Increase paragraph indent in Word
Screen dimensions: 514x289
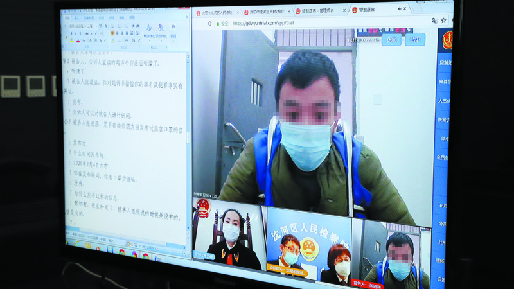coord(137,26)
